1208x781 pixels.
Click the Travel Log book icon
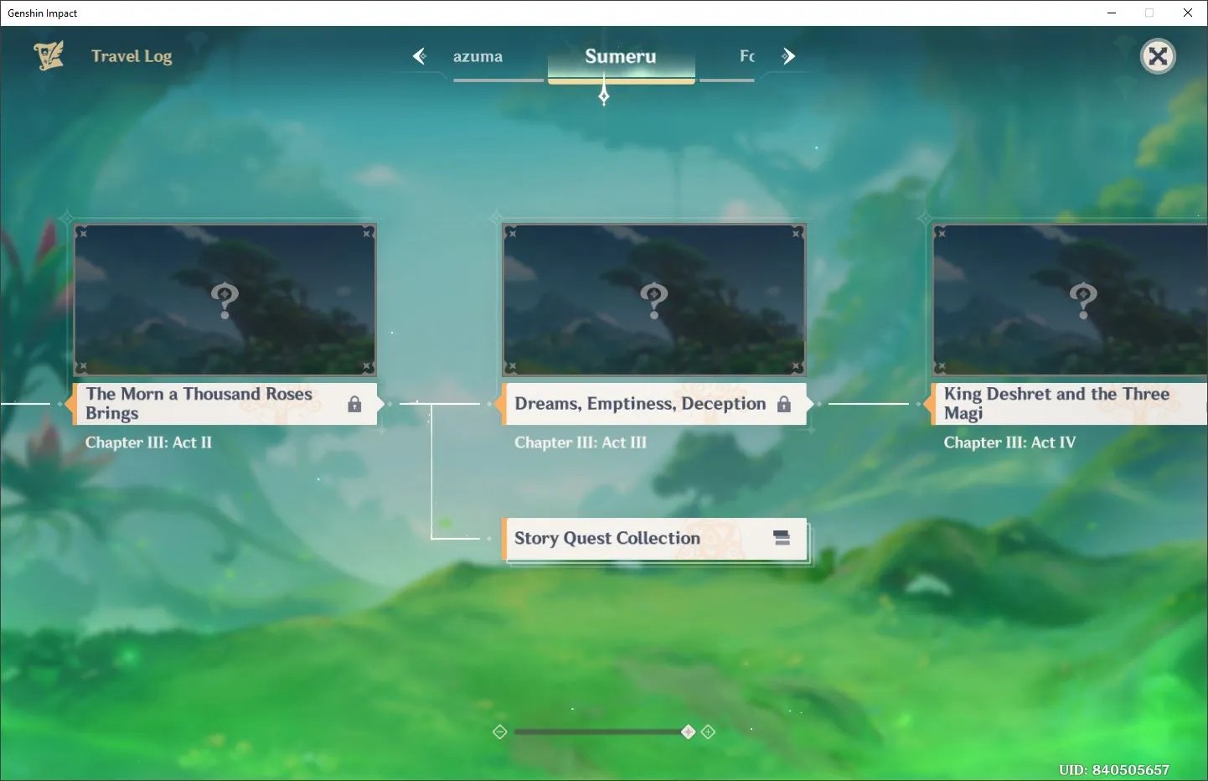point(49,56)
